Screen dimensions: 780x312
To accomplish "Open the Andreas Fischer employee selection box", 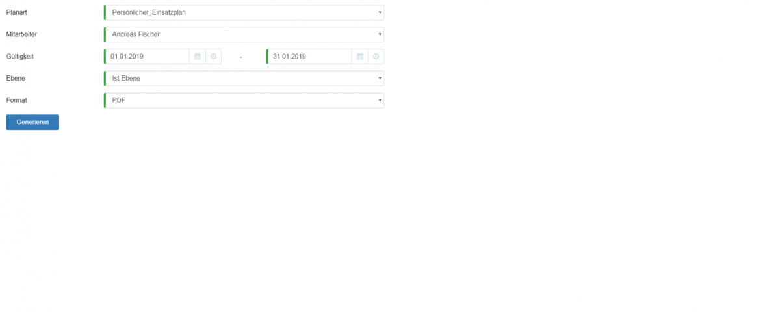I will (x=244, y=34).
